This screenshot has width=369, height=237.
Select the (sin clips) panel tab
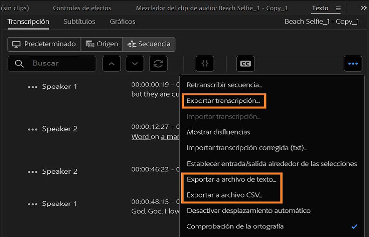15,8
